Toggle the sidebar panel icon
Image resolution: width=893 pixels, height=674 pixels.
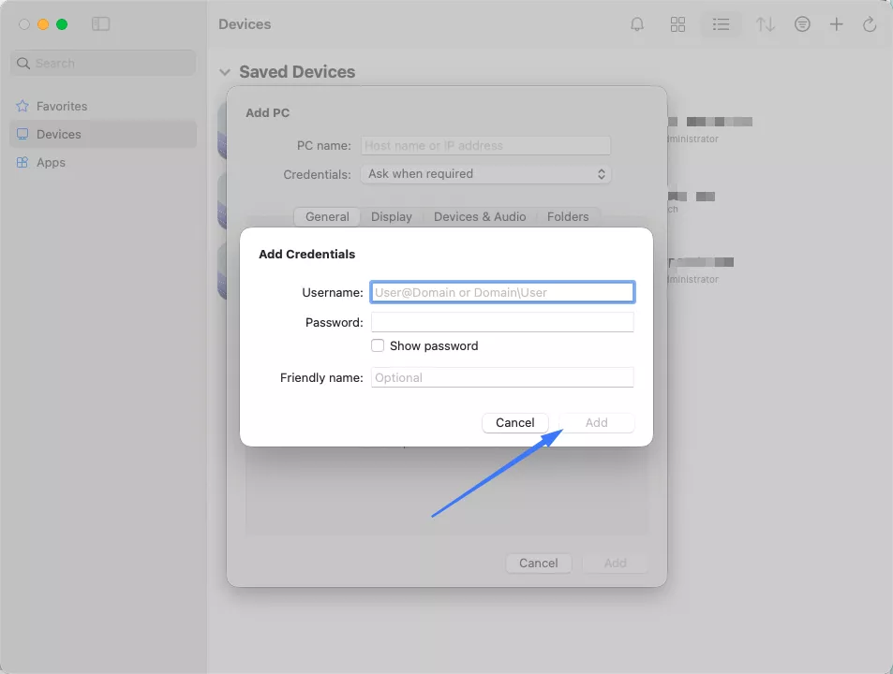tap(100, 24)
